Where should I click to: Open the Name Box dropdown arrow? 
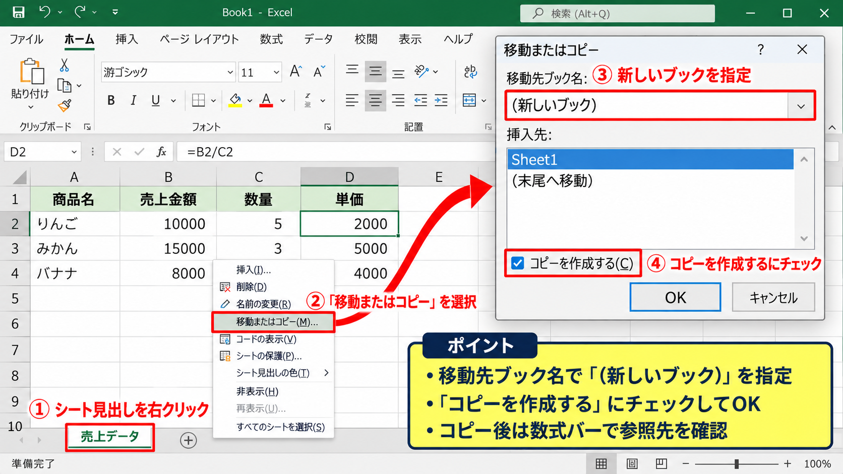(74, 152)
